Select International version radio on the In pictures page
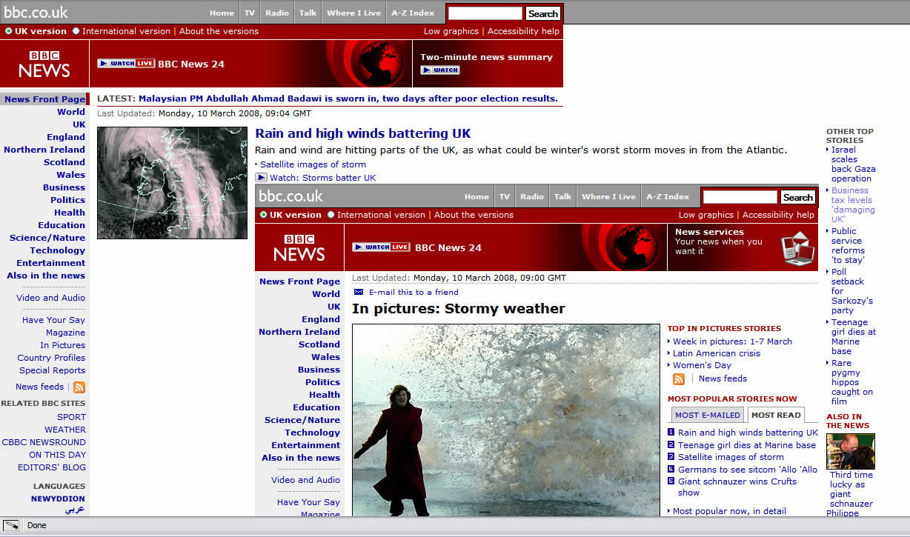 331,215
